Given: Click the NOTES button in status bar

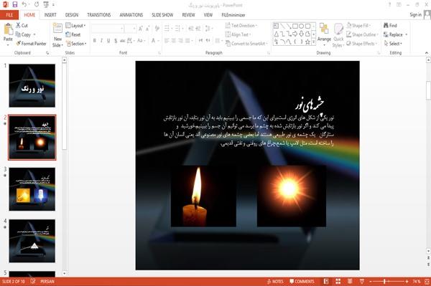Looking at the screenshot, I should click(275, 281).
